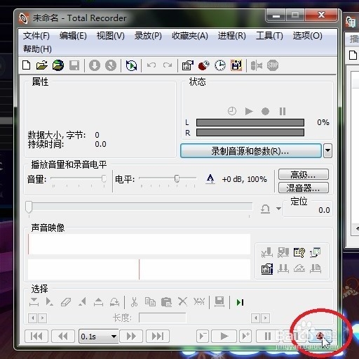The width and height of the screenshot is (359, 359).
Task: Click the save selection floppy icon
Action: [219, 302]
